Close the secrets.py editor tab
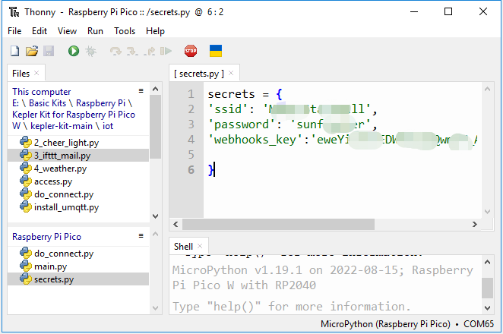This screenshot has height=334, width=503. pyautogui.click(x=231, y=73)
